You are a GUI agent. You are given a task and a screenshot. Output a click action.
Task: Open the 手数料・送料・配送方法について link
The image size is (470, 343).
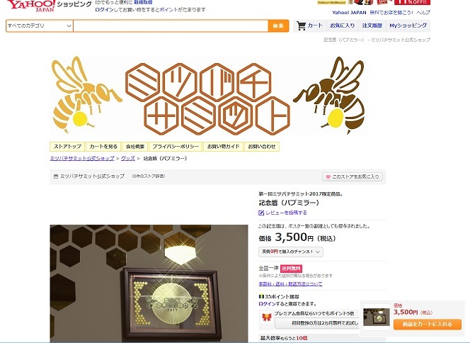point(290,284)
